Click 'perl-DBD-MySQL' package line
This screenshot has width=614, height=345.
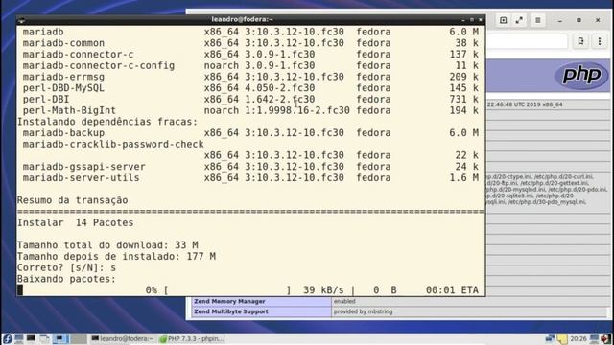tap(250, 88)
